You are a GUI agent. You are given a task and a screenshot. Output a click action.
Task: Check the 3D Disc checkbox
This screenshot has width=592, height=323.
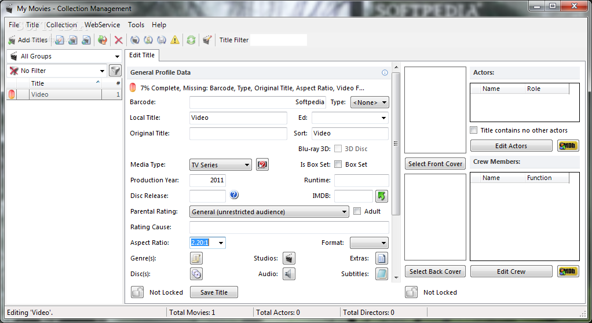(x=338, y=149)
